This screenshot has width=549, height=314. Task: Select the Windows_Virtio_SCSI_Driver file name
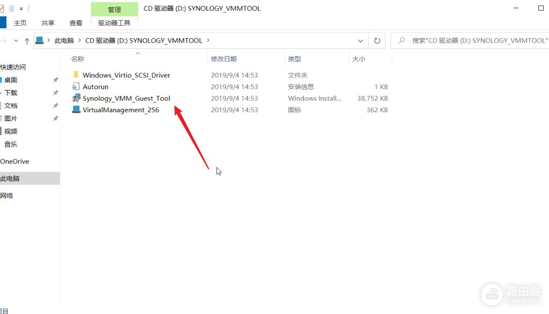pos(126,75)
